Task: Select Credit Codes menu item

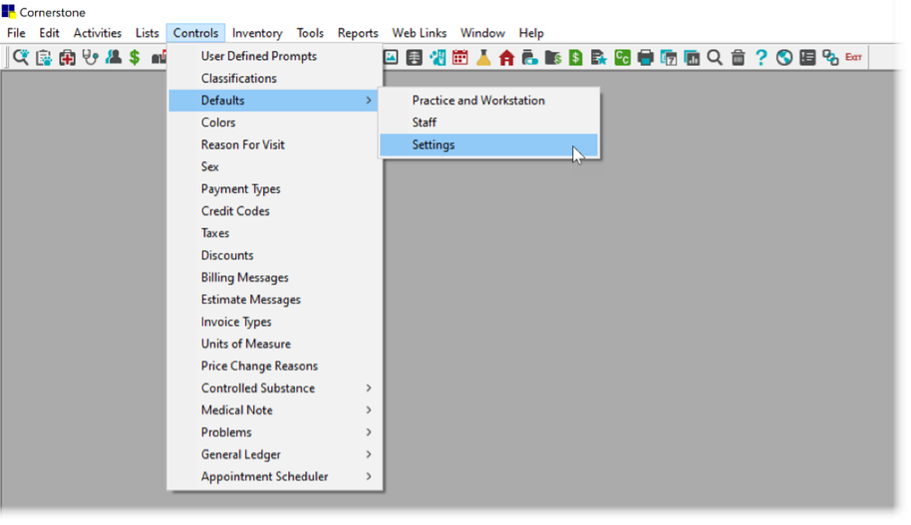Action: click(273, 211)
